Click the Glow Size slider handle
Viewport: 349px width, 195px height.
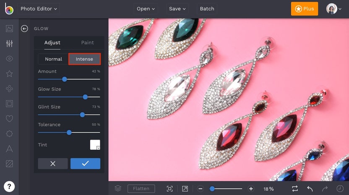[85, 97]
